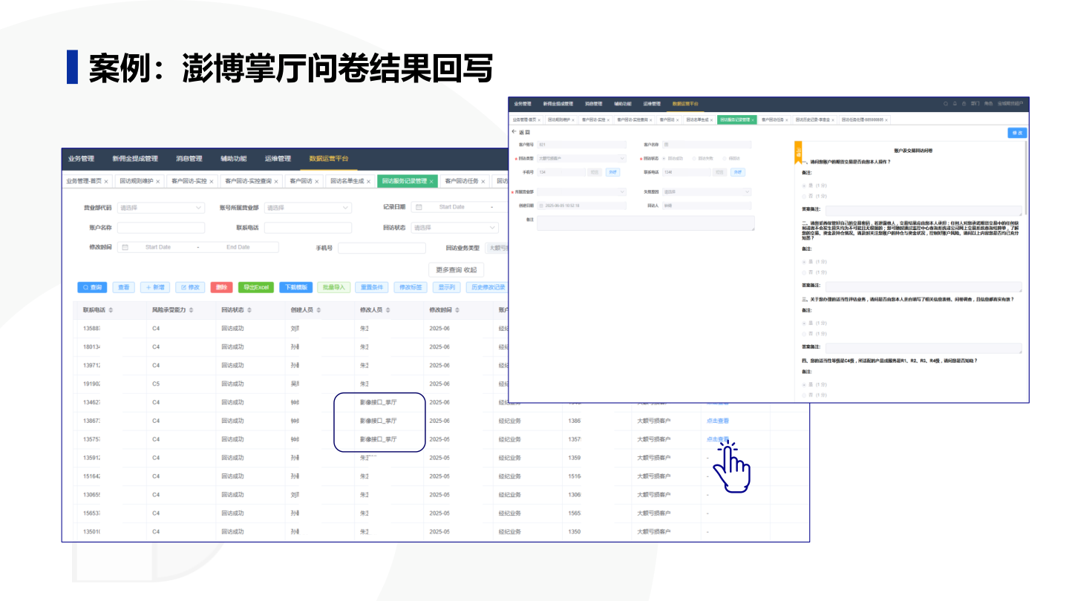Open the 回访状态 filter dropdown in list window
The width and height of the screenshot is (1069, 601).
pos(454,228)
